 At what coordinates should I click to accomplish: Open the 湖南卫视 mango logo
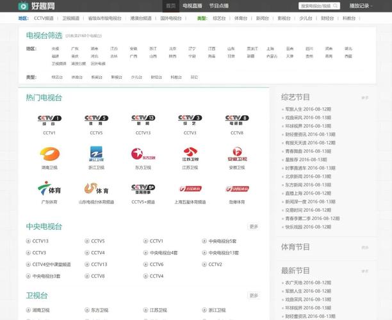pos(49,154)
